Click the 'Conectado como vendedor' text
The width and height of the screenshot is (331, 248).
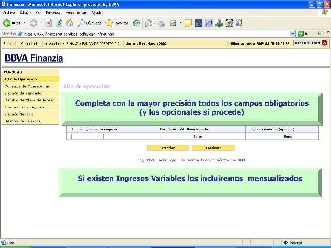pos(71,44)
